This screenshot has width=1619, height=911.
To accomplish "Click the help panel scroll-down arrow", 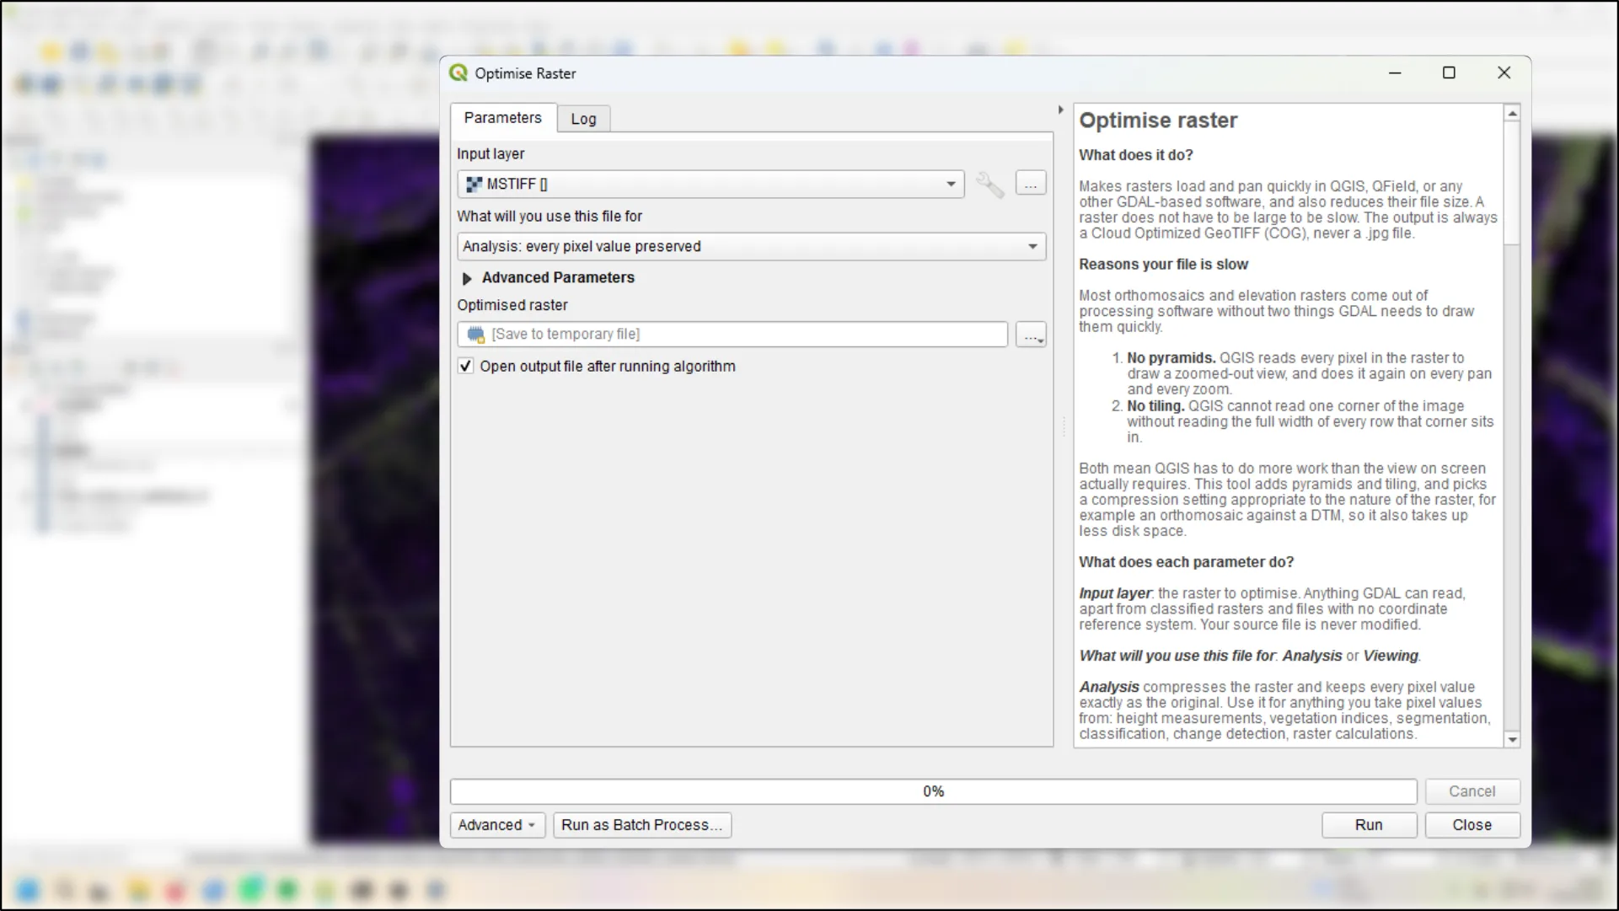I will pyautogui.click(x=1512, y=739).
